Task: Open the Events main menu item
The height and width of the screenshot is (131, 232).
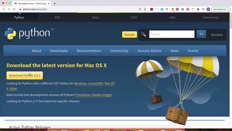Action: pos(193,51)
